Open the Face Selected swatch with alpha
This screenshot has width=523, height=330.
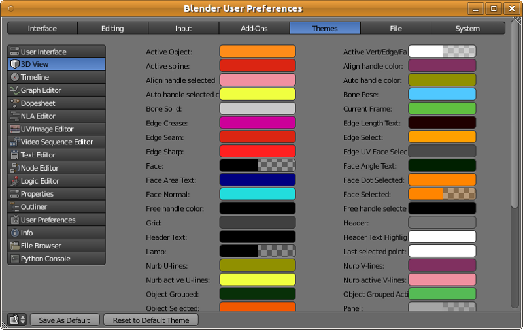tap(442, 194)
